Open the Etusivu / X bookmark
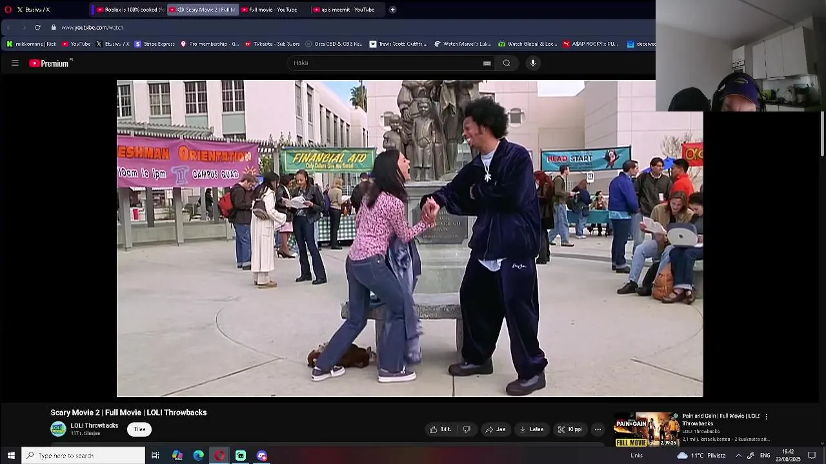The image size is (826, 464). click(112, 44)
